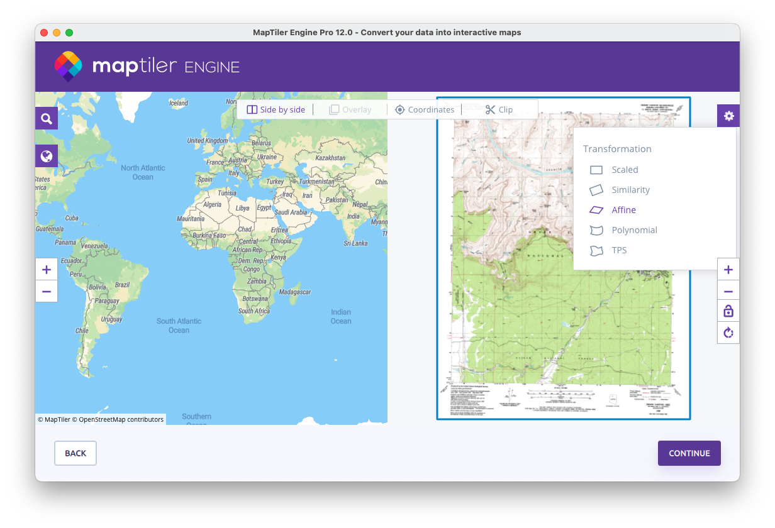Select the Scaled transformation option

(x=625, y=170)
